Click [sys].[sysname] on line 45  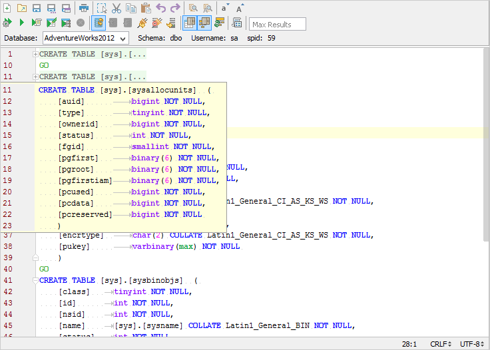tap(148, 325)
